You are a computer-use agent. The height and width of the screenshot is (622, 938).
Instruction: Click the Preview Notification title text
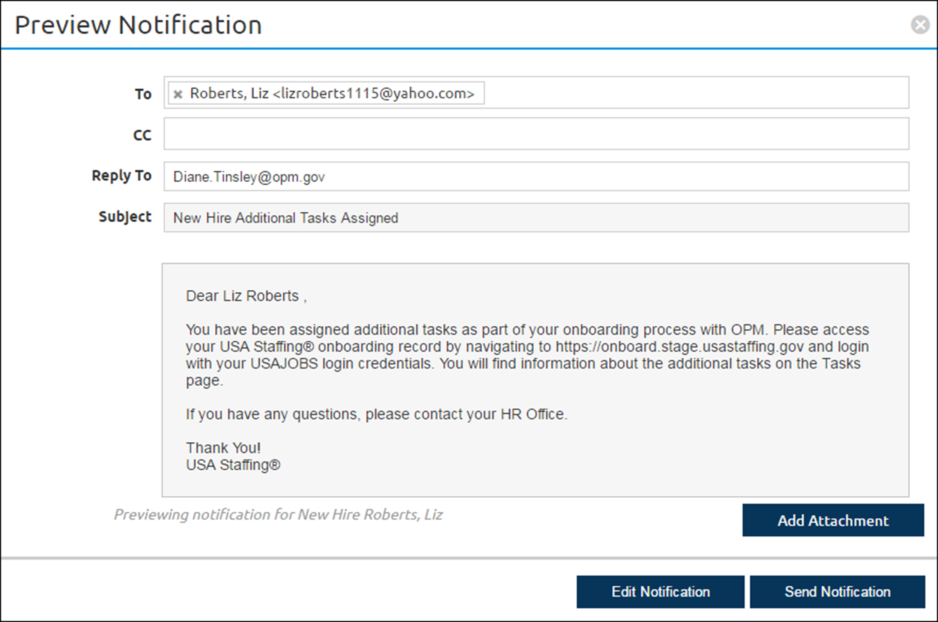pos(138,25)
